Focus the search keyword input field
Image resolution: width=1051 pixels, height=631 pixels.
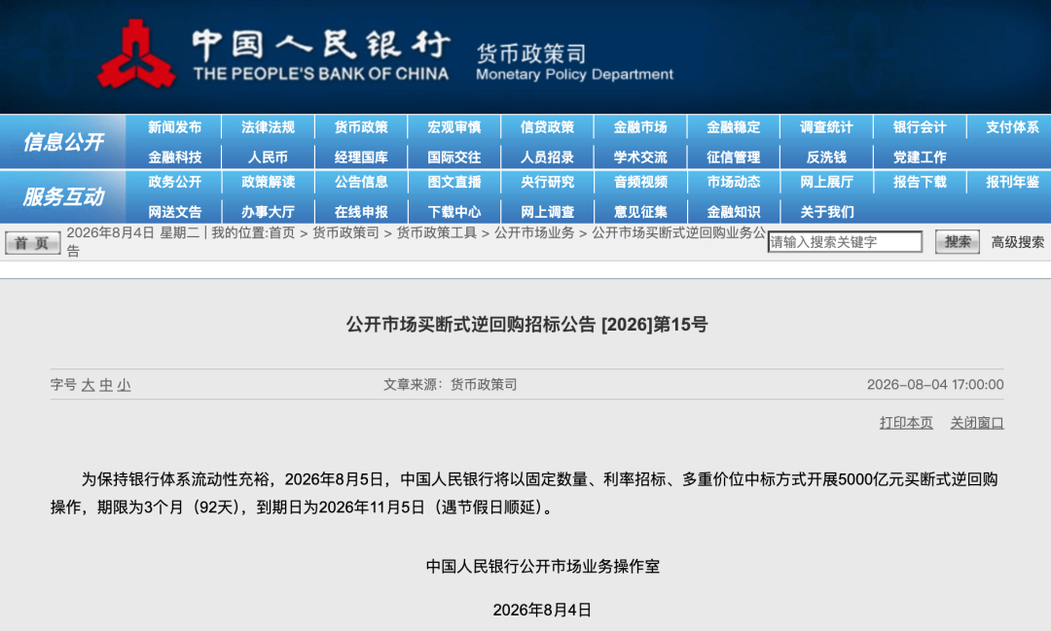845,242
